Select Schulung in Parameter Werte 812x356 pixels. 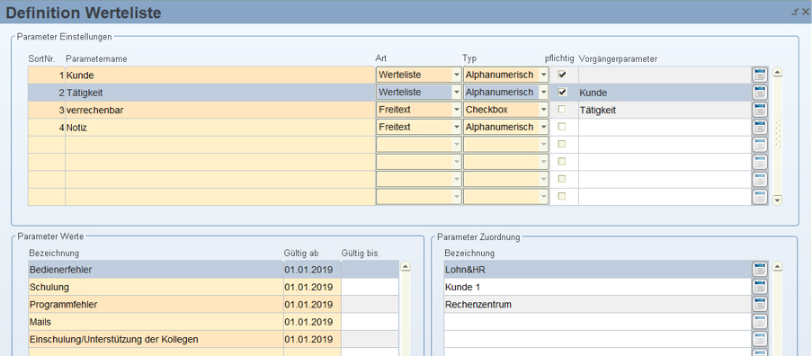coord(156,287)
